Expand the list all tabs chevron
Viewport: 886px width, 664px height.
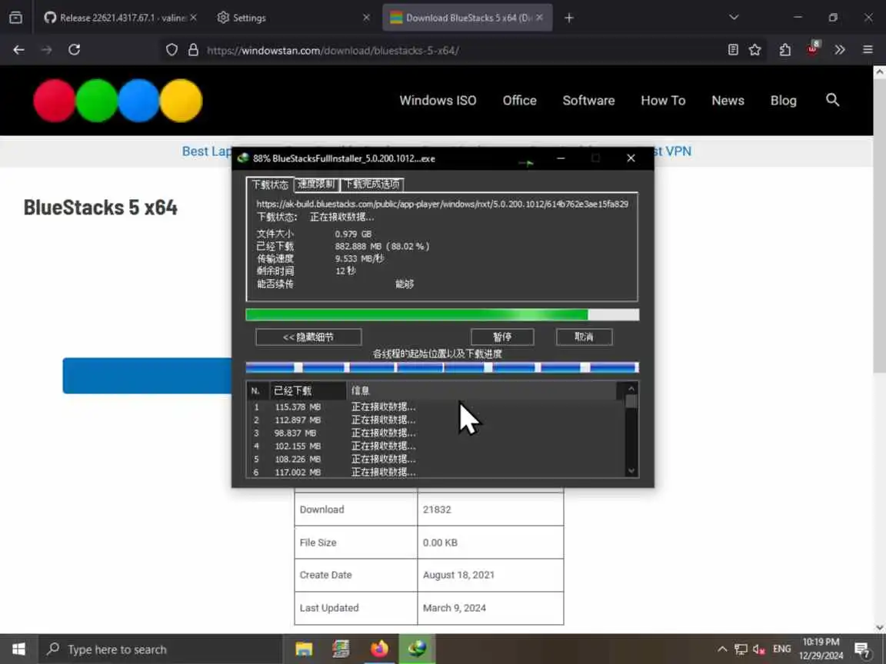[x=734, y=18]
